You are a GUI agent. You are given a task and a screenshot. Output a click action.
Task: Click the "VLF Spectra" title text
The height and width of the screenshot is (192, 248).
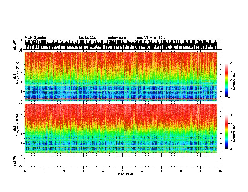click(x=35, y=38)
